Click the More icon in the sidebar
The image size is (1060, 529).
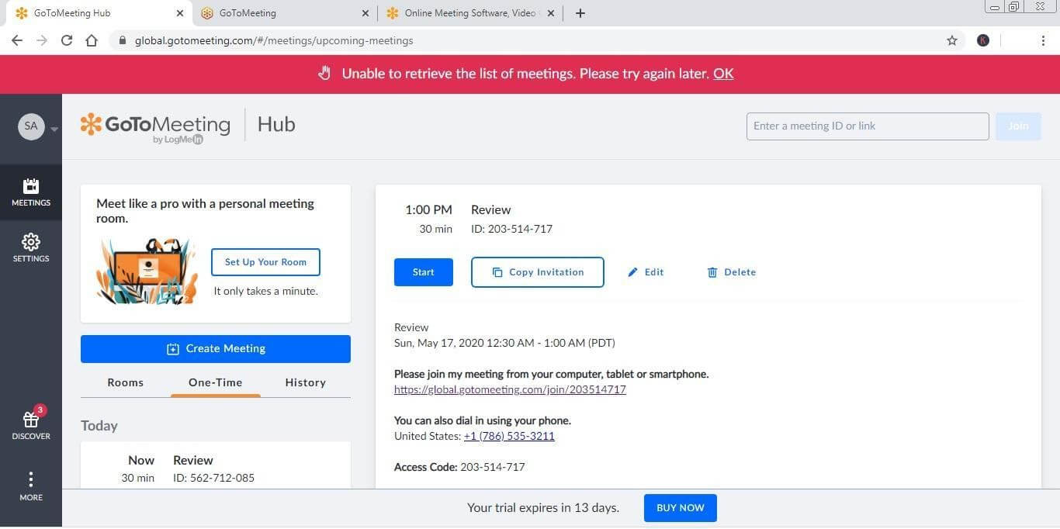(31, 485)
